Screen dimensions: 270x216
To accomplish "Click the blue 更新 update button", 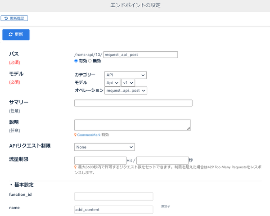I will [x=16, y=35].
